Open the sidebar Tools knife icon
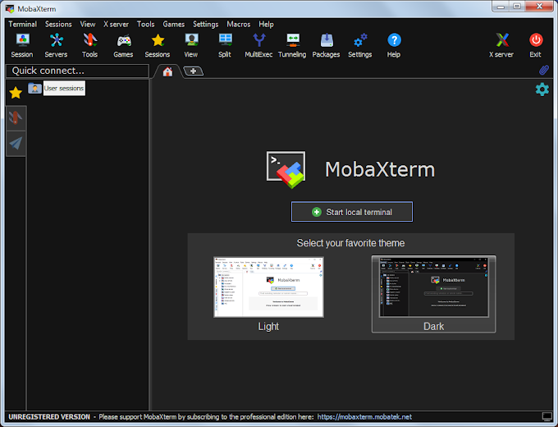Image resolution: width=558 pixels, height=427 pixels. coord(16,118)
